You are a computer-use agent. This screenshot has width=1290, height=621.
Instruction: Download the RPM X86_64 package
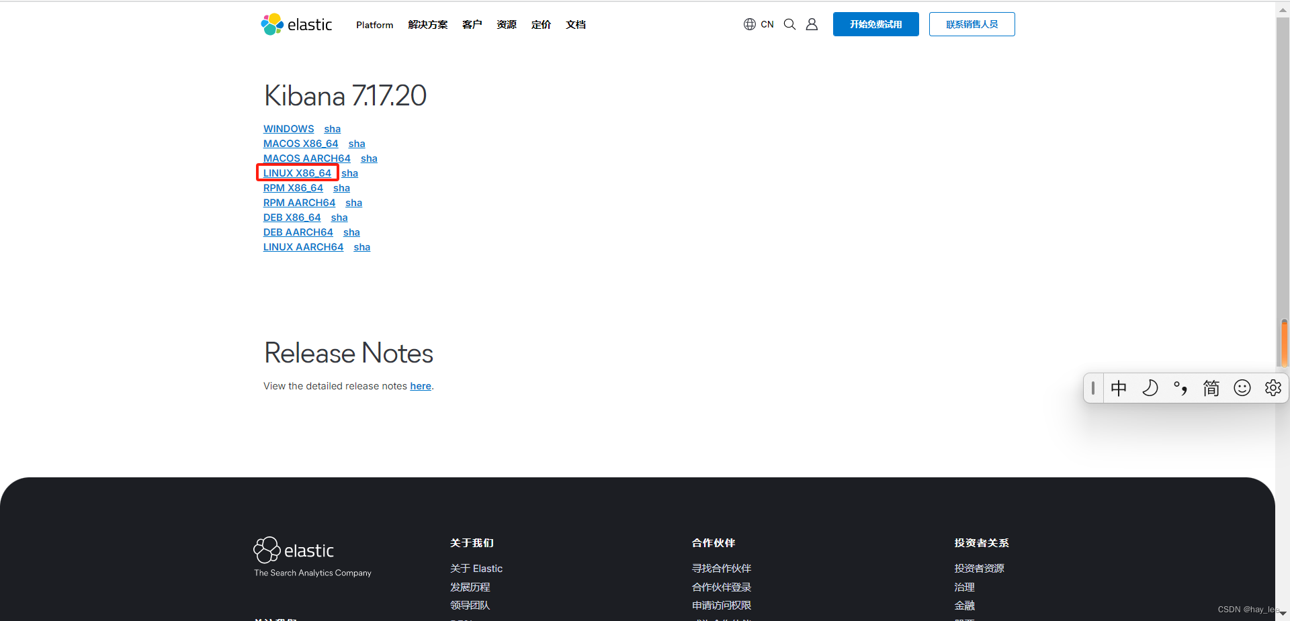[x=294, y=188]
